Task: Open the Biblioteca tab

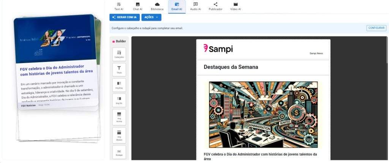Action: pos(157,6)
